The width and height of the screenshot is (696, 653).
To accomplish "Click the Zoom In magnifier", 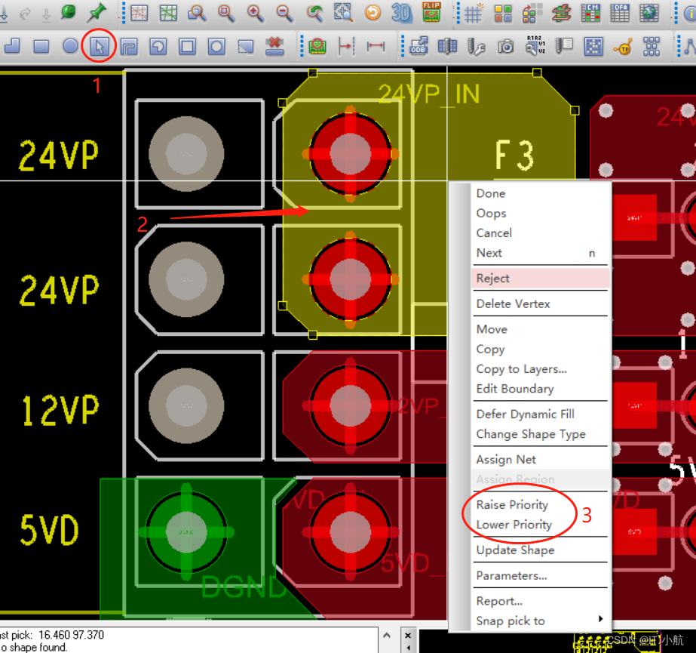I will (x=256, y=13).
